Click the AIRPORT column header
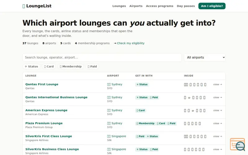This screenshot has height=155, width=248. point(113,76)
